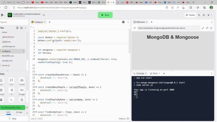Open the Shell prompt tool icon

pos(12,100)
